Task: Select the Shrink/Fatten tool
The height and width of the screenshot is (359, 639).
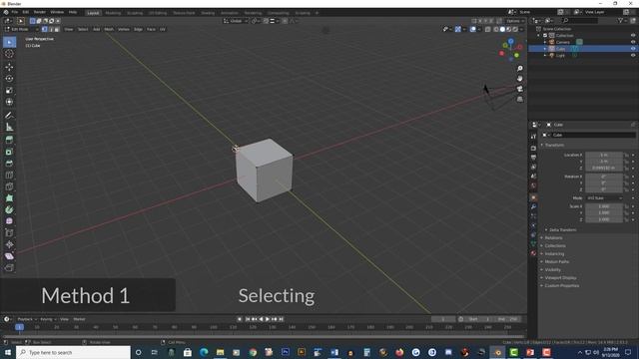Action: coord(9,244)
